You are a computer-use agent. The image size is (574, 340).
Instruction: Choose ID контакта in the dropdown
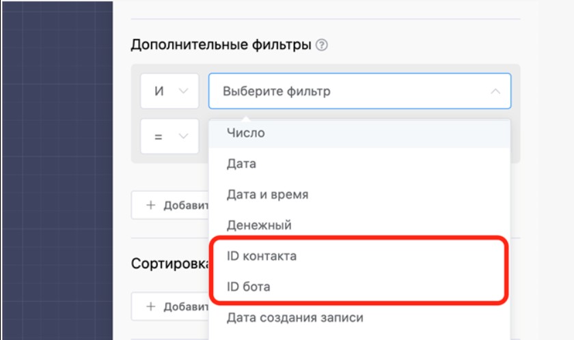[262, 256]
